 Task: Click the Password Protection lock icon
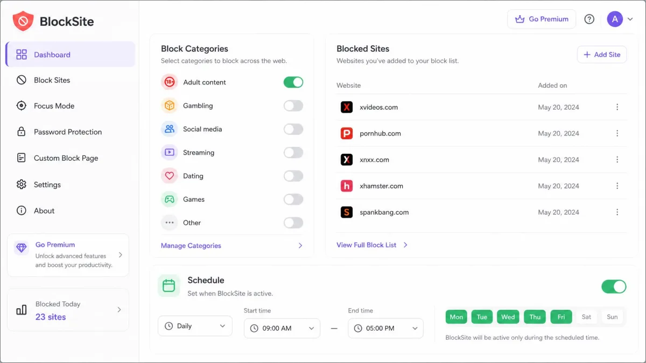[x=22, y=131]
